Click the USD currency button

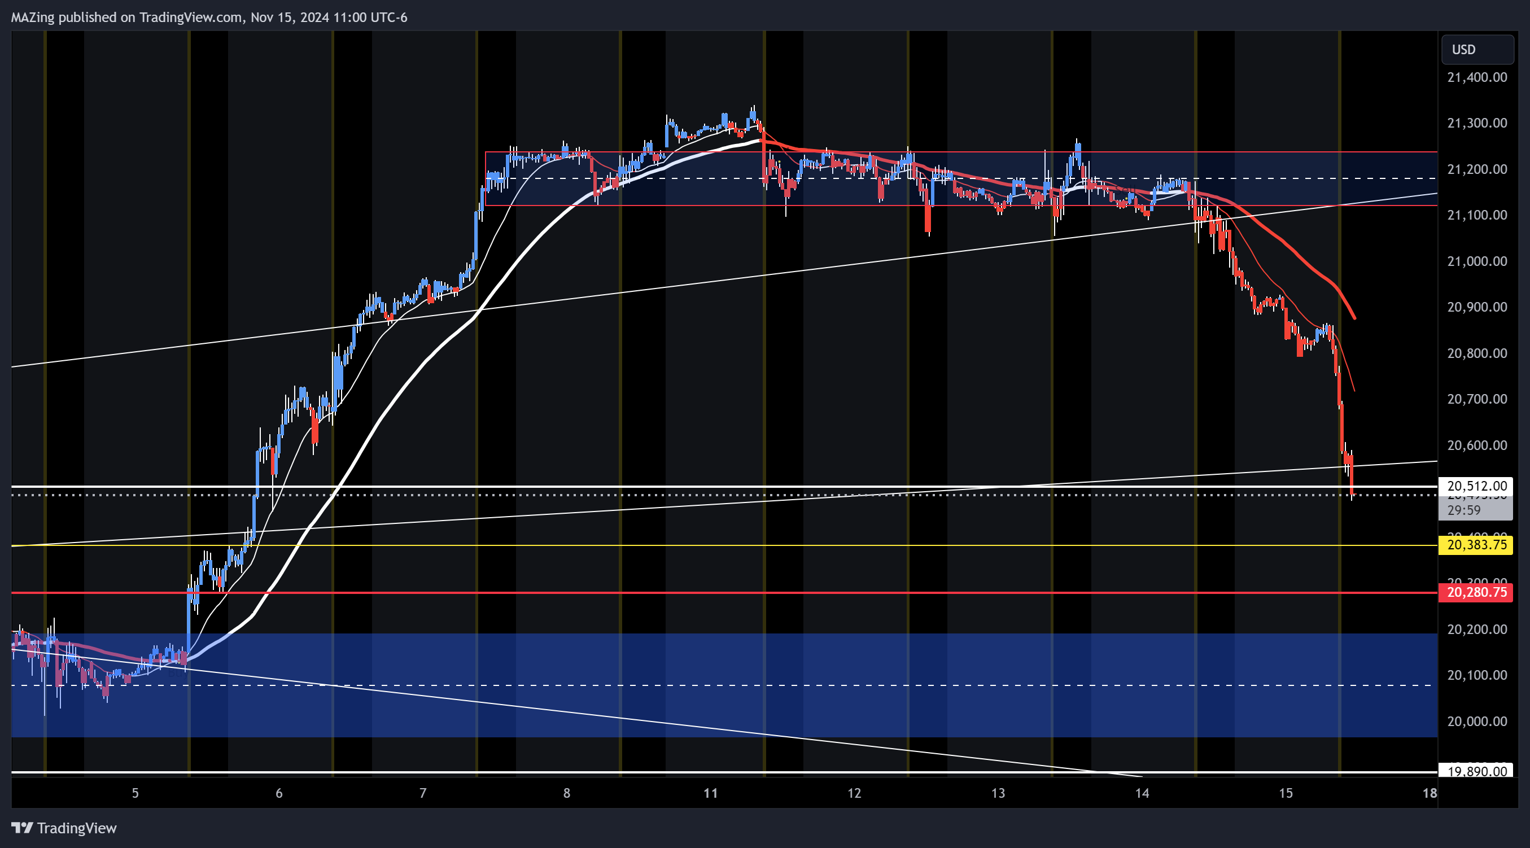(x=1477, y=49)
